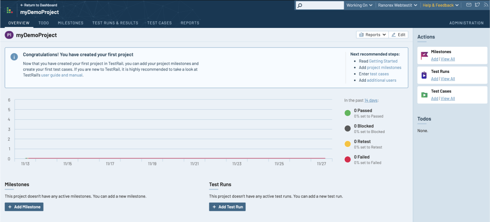Open Test Runs & Results tab

[x=115, y=23]
